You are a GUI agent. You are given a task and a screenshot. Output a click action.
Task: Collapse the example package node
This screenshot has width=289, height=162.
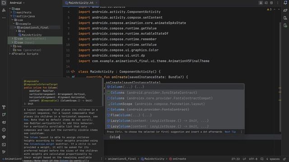pyautogui.click(x=14, y=24)
